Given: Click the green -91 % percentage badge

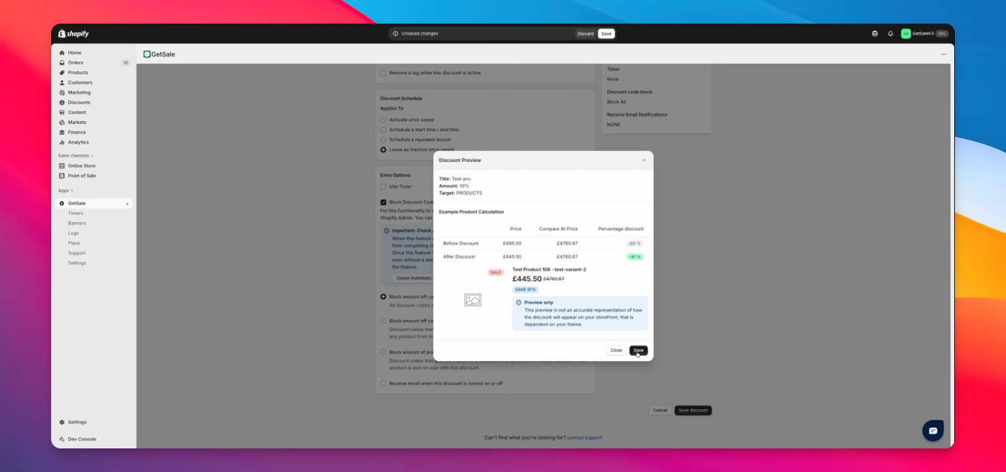Looking at the screenshot, I should click(x=635, y=257).
